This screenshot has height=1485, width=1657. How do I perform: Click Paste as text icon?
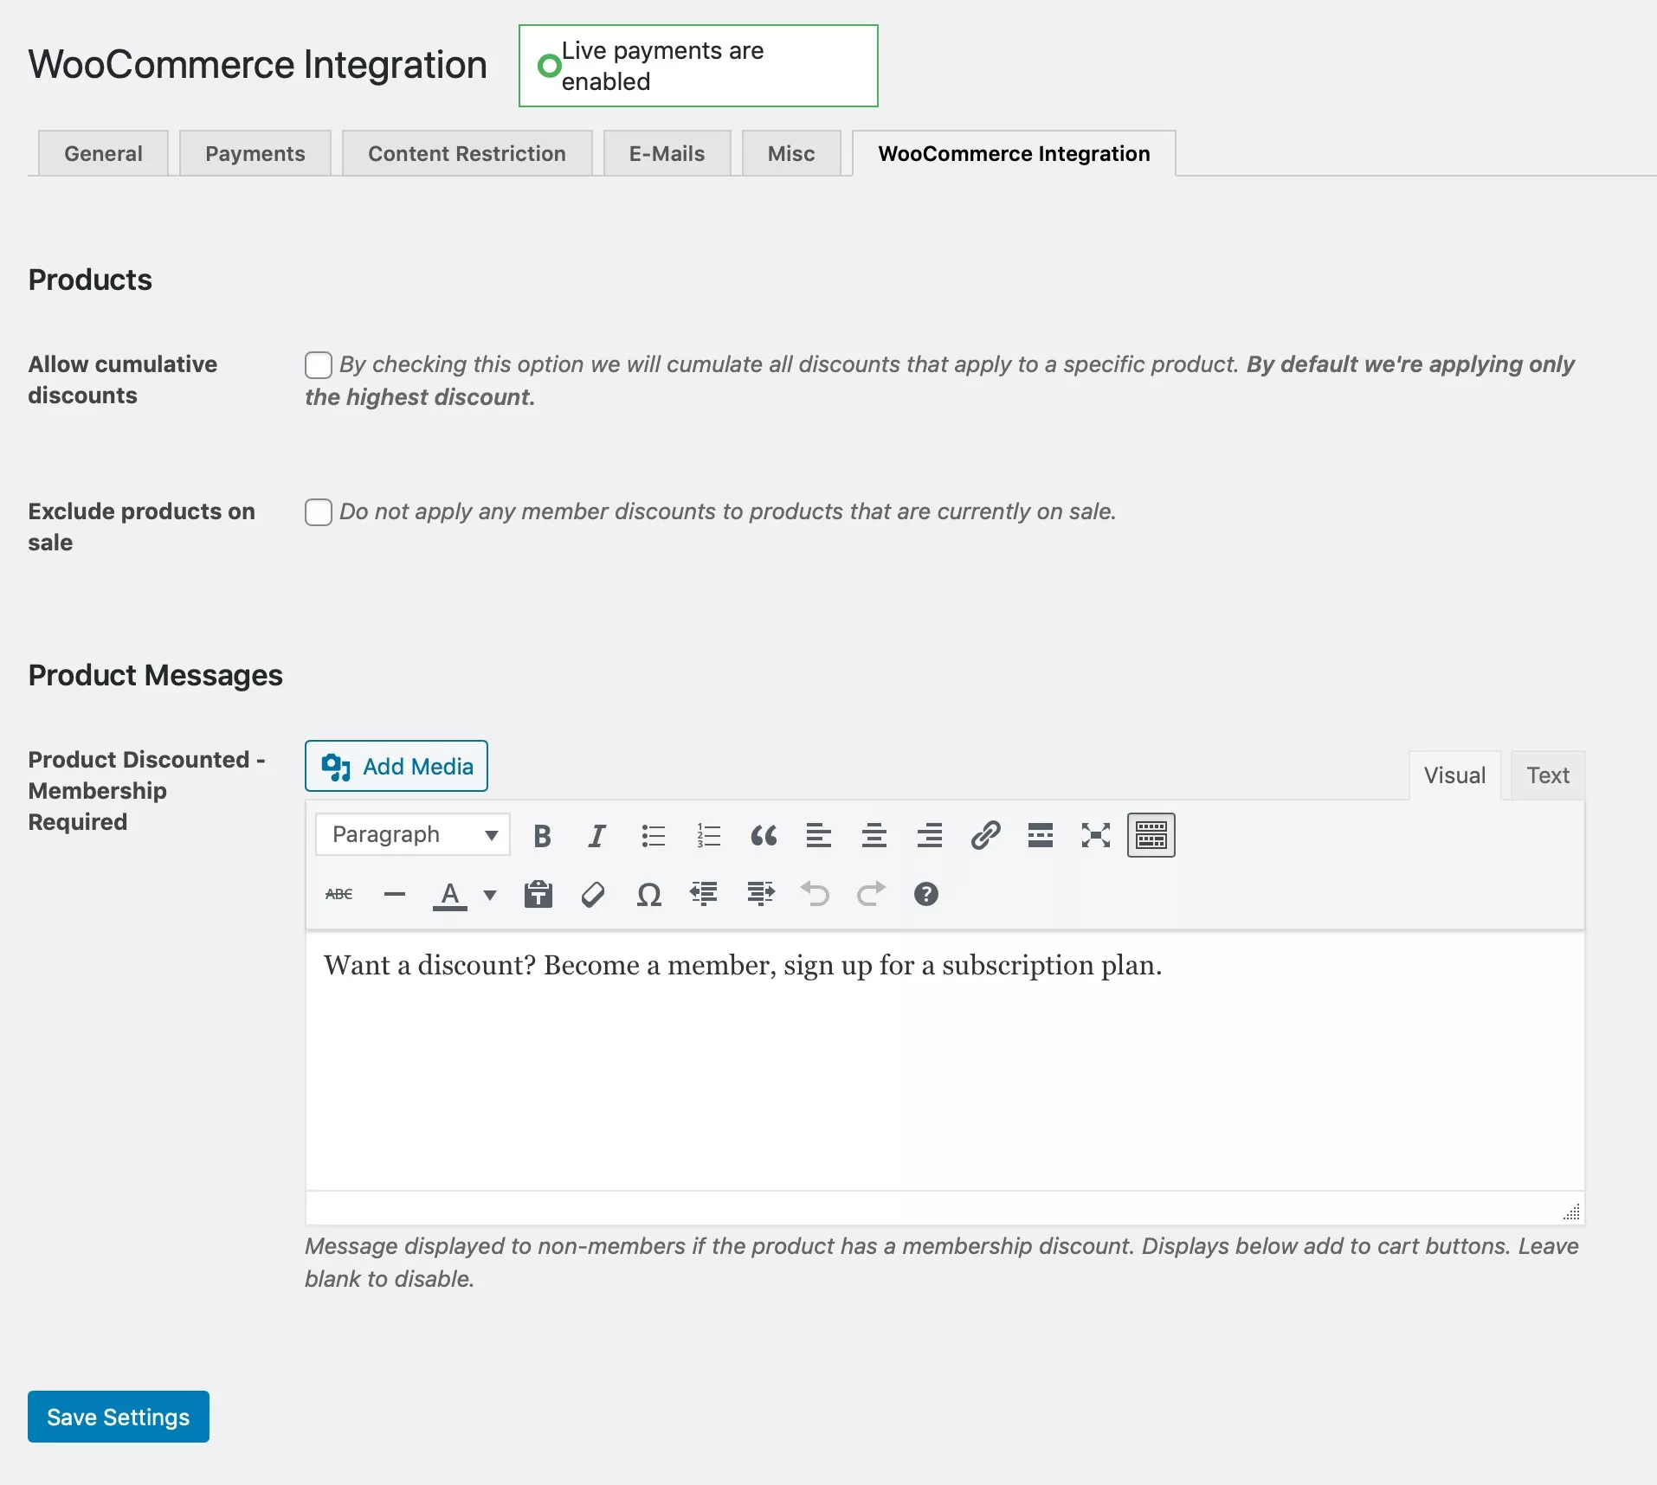pyautogui.click(x=538, y=894)
